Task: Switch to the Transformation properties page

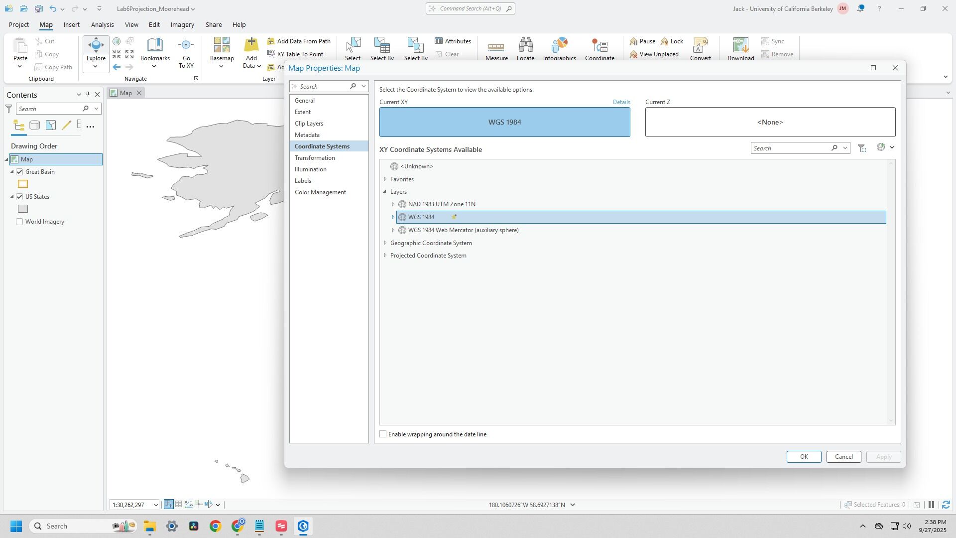Action: click(314, 158)
